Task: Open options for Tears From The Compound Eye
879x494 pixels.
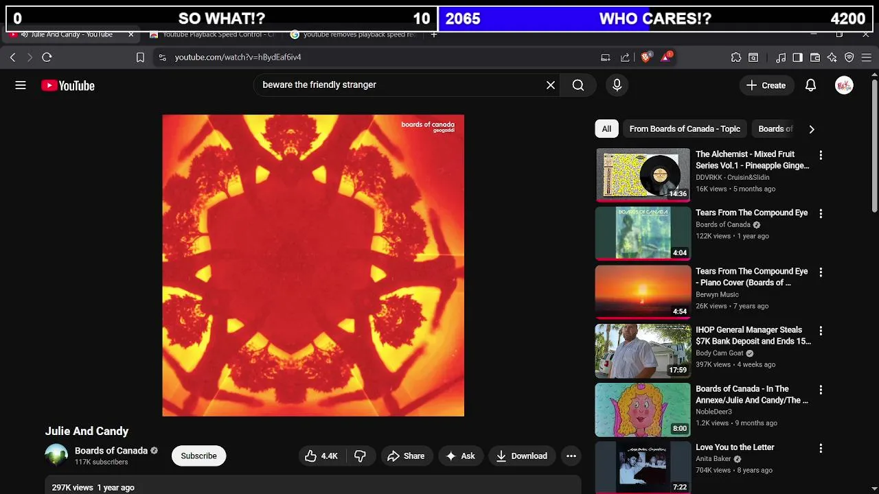Action: pyautogui.click(x=821, y=213)
